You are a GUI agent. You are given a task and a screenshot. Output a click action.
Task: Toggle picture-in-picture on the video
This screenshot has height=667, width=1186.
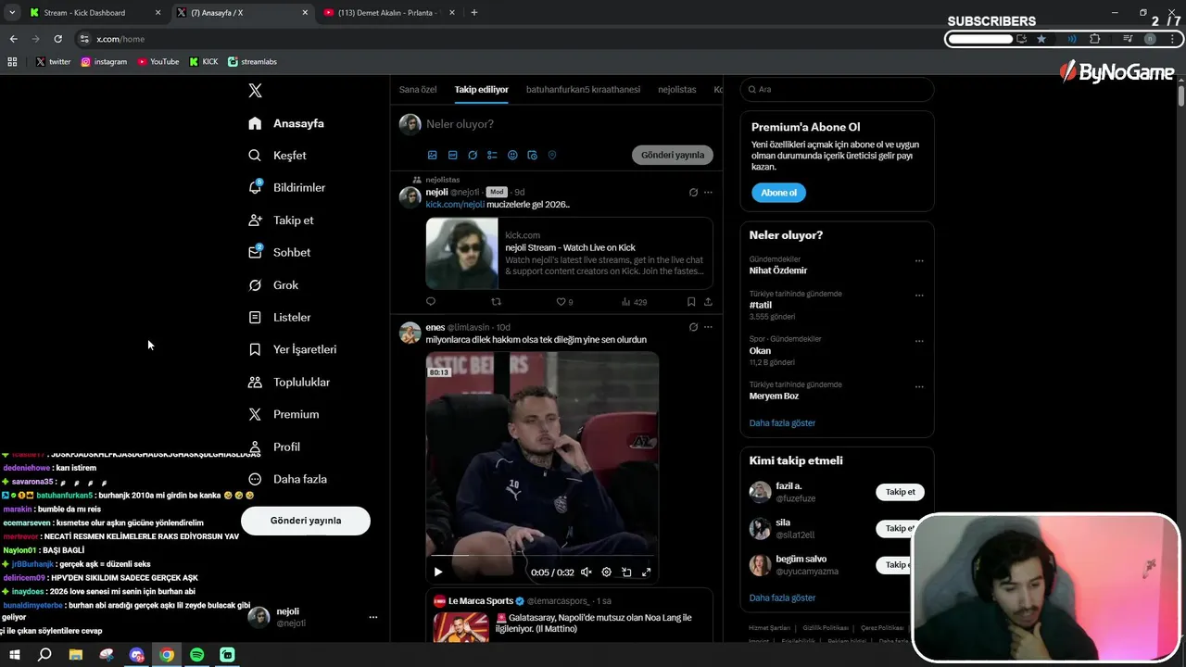[626, 573]
